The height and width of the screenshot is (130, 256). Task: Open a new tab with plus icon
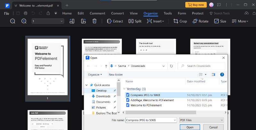[67, 5]
